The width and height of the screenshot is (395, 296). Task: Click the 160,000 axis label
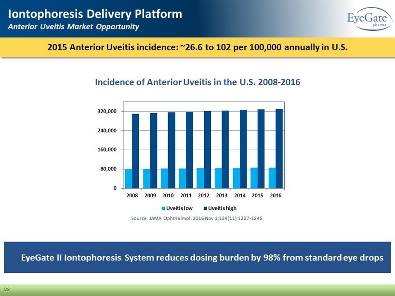click(107, 150)
